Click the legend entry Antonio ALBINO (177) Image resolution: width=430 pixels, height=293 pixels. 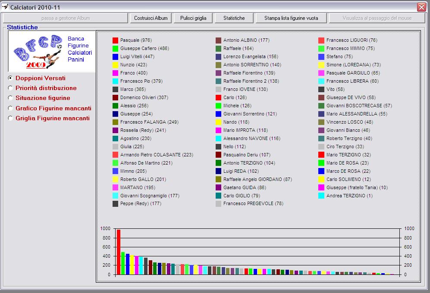(x=246, y=40)
